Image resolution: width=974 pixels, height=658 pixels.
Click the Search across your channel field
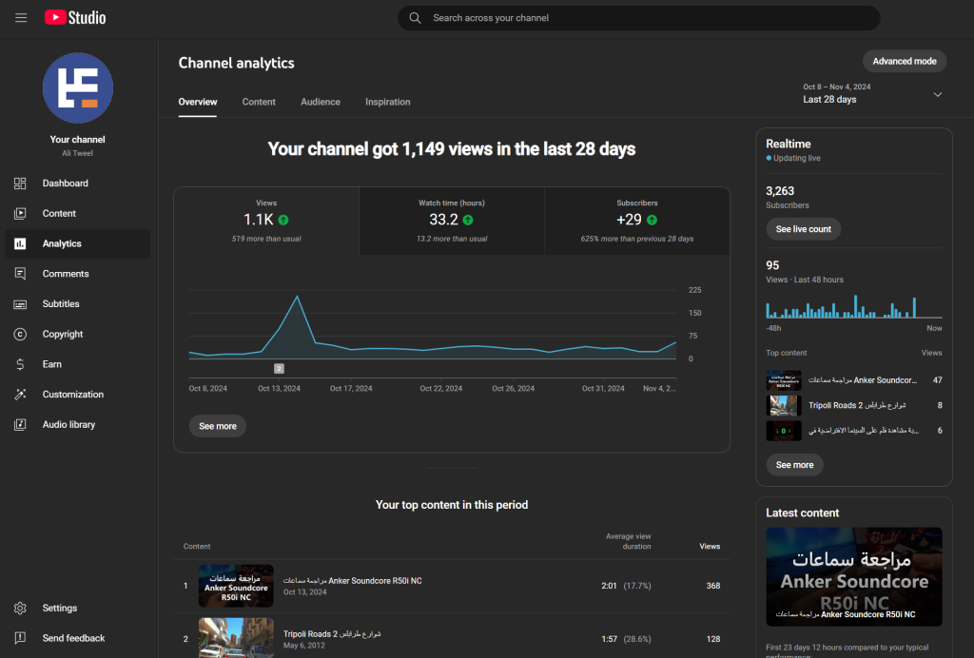(638, 18)
